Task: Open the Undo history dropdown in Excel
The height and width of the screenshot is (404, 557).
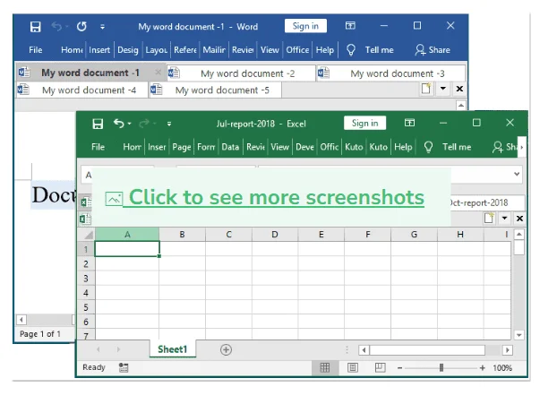Action: (x=129, y=124)
